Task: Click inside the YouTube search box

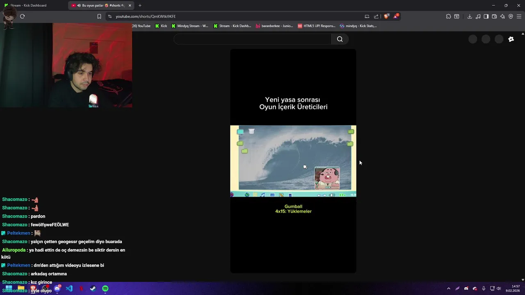Action: pyautogui.click(x=252, y=39)
